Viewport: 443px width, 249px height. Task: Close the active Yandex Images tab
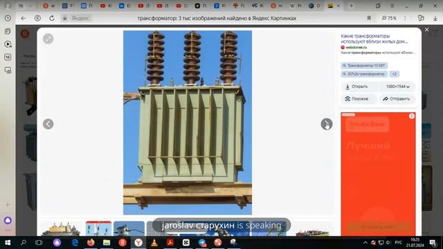(338, 6)
